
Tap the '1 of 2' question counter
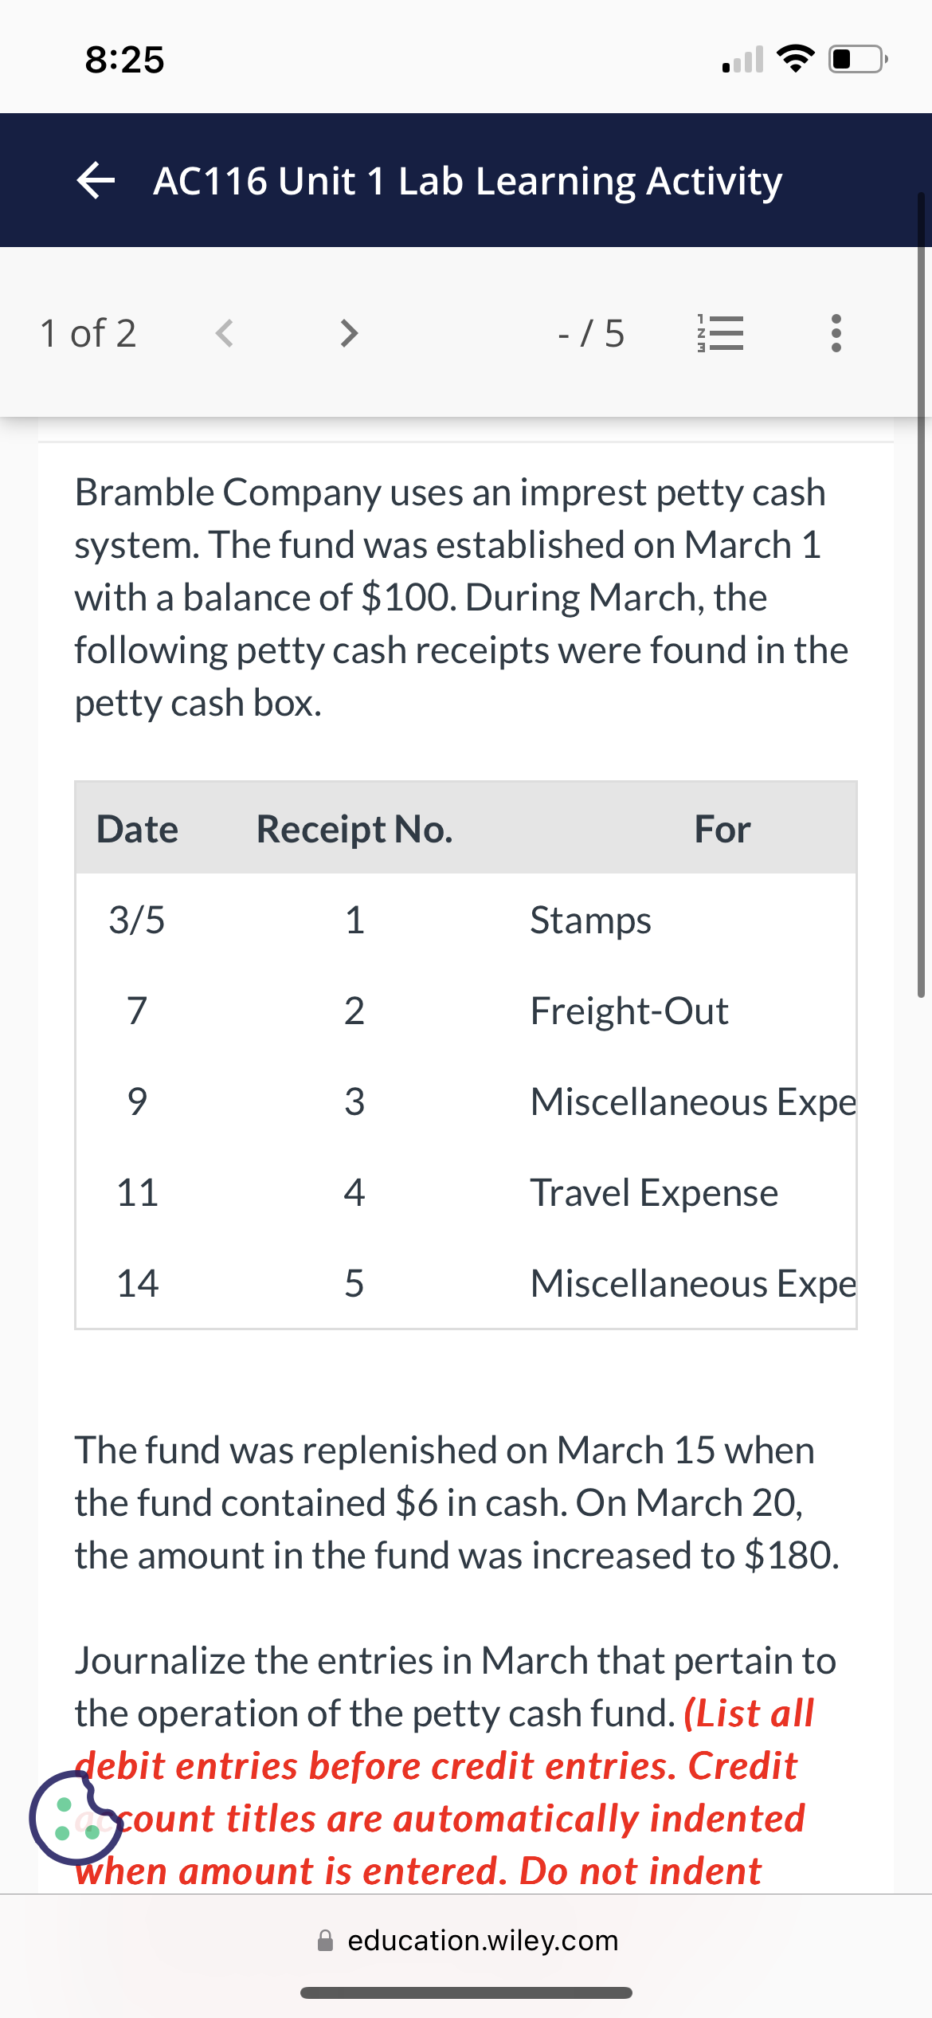(x=88, y=333)
